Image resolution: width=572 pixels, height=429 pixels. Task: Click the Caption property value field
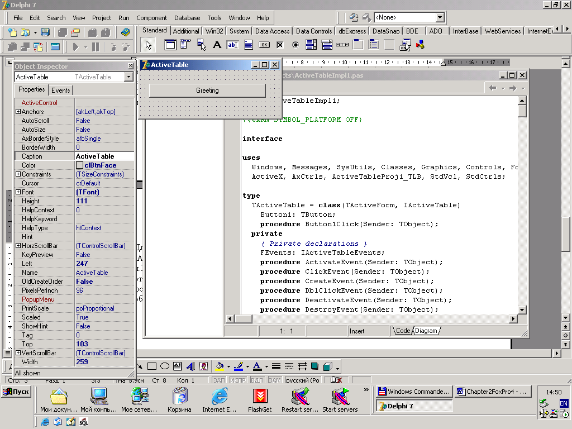click(x=104, y=156)
